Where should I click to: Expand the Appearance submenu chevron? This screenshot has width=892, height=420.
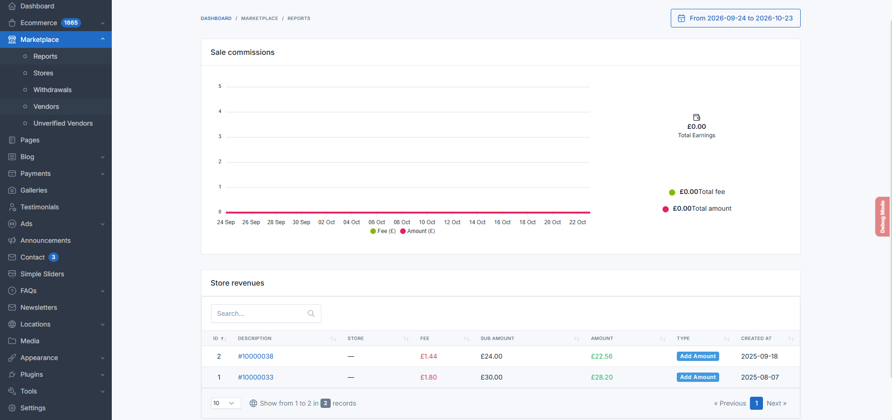[x=102, y=358]
